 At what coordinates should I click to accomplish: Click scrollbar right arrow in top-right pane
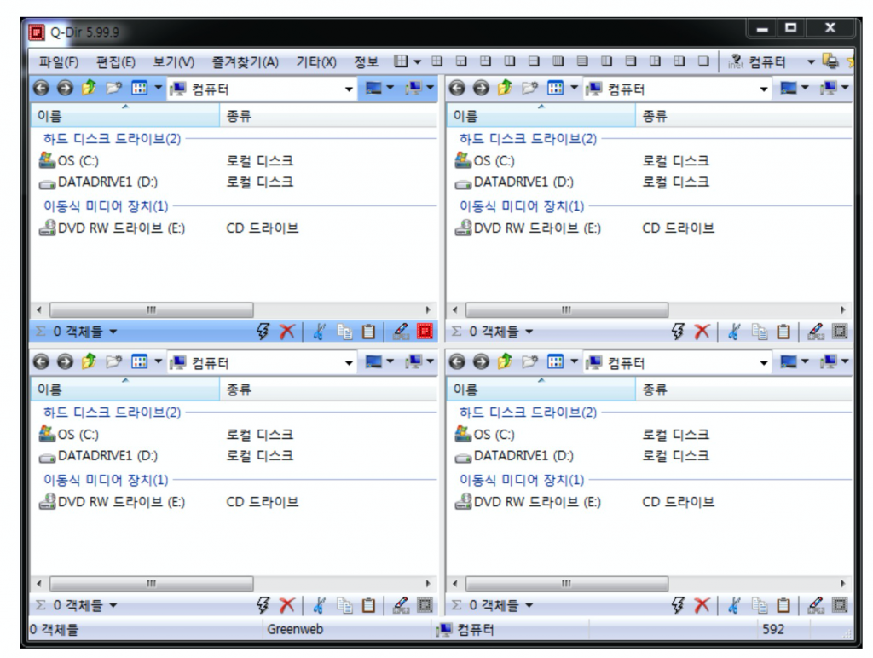[x=843, y=309]
